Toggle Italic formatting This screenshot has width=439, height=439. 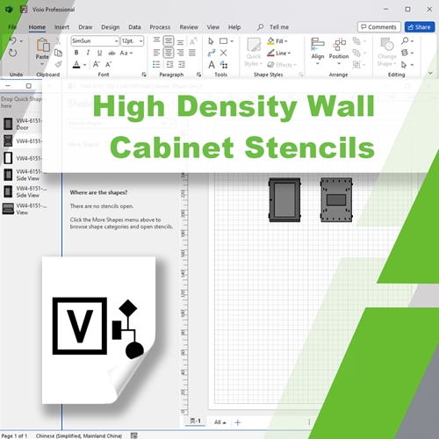(x=88, y=53)
